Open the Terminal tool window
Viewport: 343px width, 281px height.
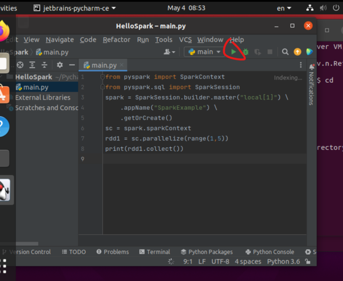point(155,252)
